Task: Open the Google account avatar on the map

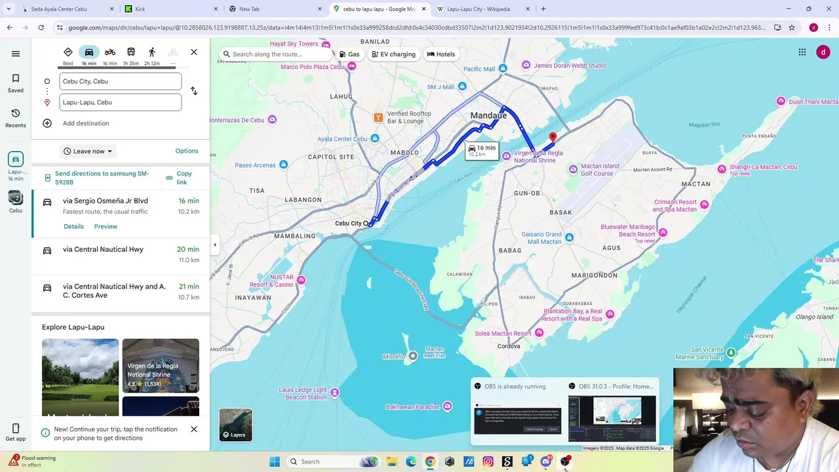Action: 823,52
